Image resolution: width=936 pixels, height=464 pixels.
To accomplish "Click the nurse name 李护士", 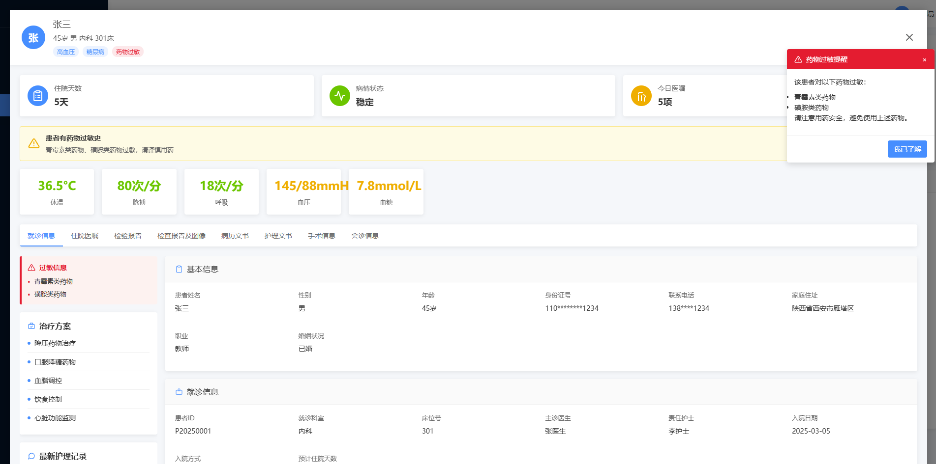I will pos(679,431).
